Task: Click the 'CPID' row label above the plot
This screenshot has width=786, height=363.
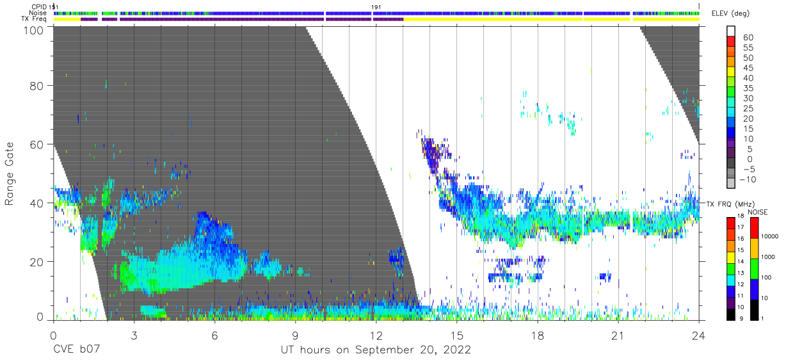Action: coord(38,6)
